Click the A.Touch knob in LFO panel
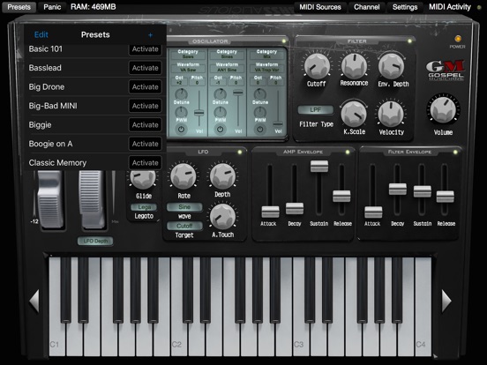The width and height of the screenshot is (487, 365). point(222,216)
